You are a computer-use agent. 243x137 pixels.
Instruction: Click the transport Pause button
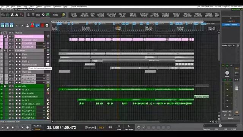pos(17,127)
